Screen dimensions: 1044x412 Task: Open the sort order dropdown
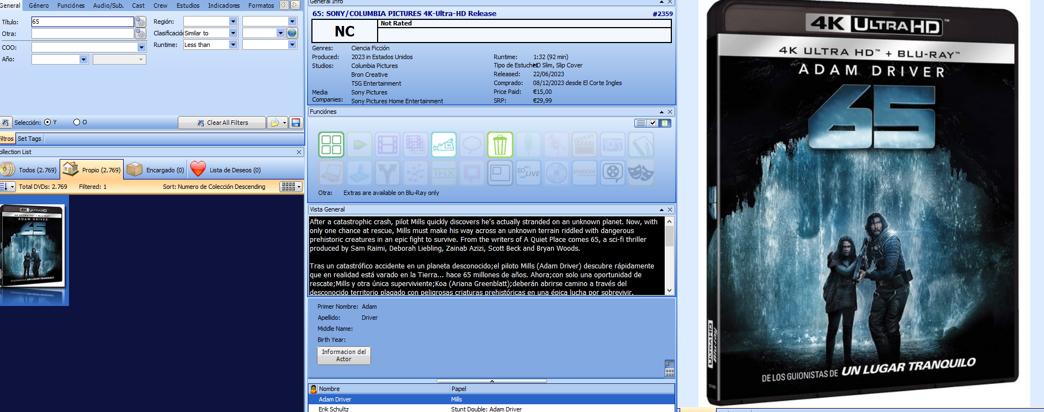(x=8, y=187)
